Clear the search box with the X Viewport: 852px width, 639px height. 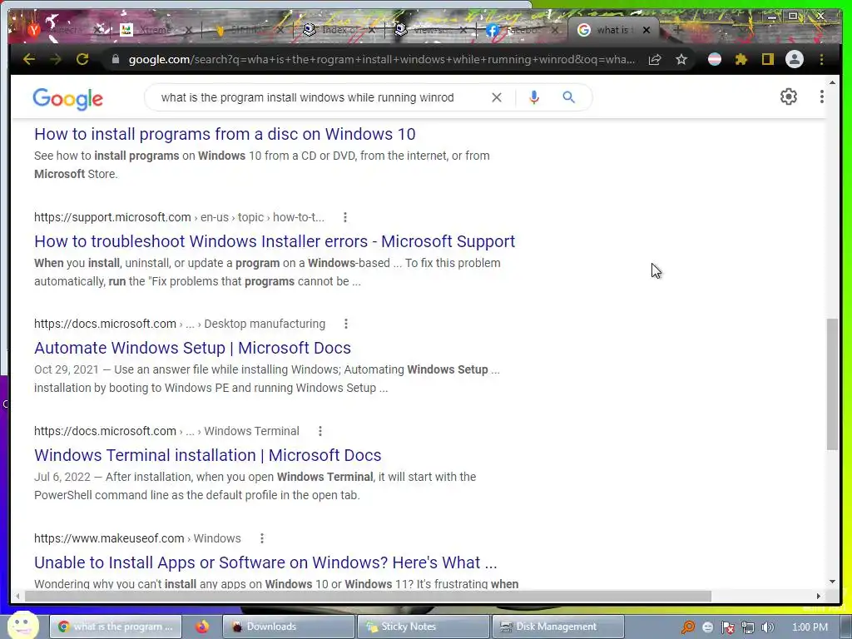coord(497,97)
